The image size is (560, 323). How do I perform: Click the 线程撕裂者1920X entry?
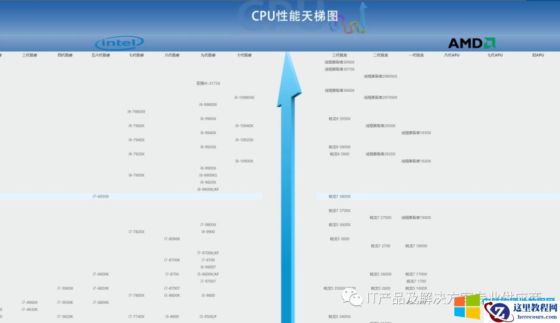point(416,161)
